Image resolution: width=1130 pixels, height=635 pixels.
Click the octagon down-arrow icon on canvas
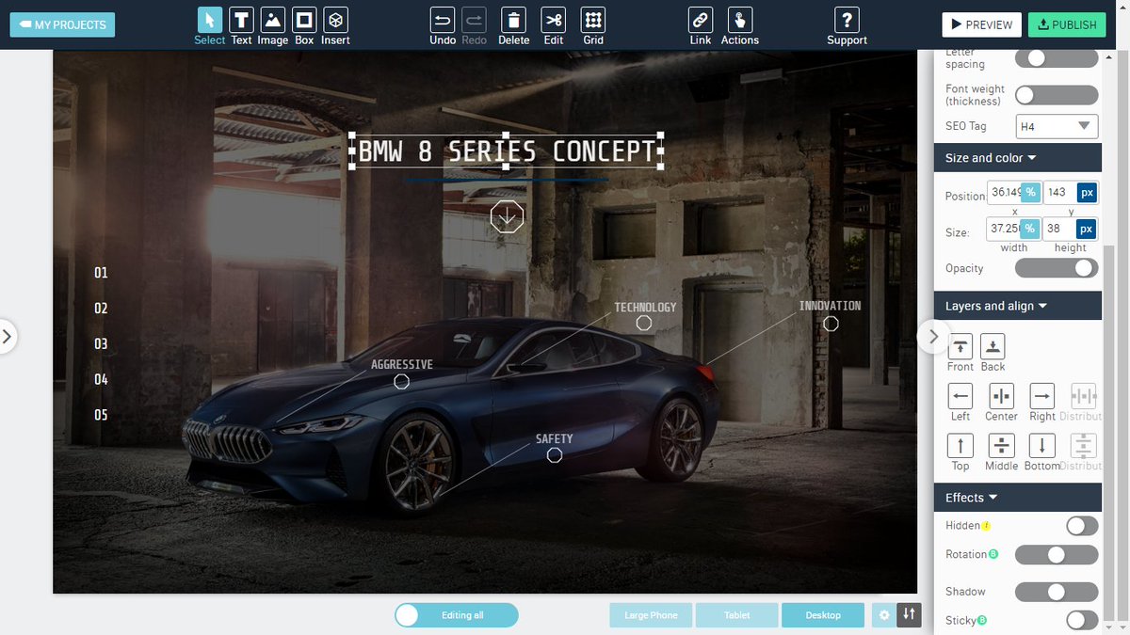[x=507, y=216]
